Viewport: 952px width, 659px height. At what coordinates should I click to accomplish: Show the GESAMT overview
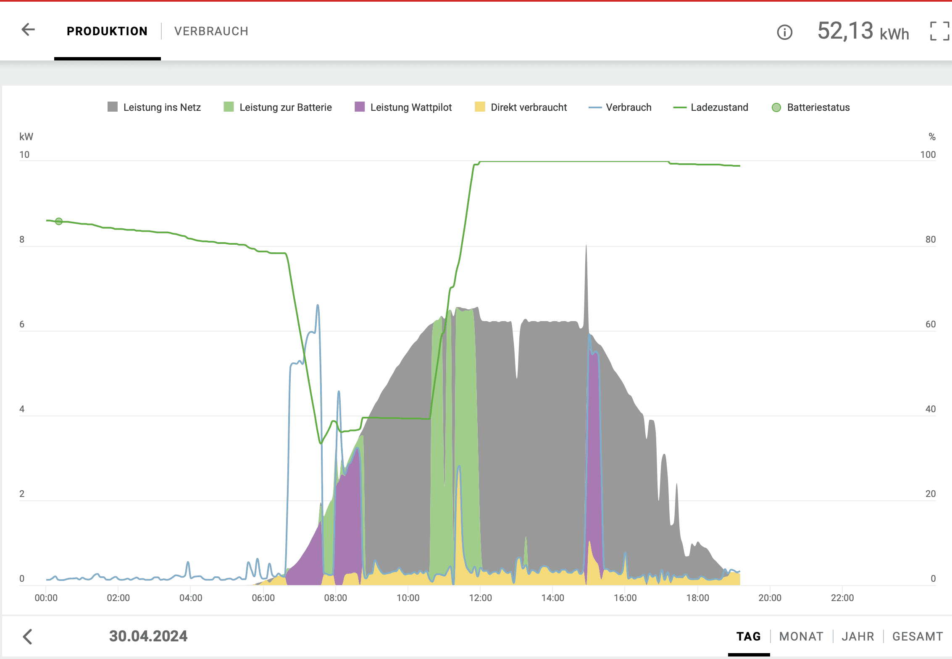[x=917, y=636]
